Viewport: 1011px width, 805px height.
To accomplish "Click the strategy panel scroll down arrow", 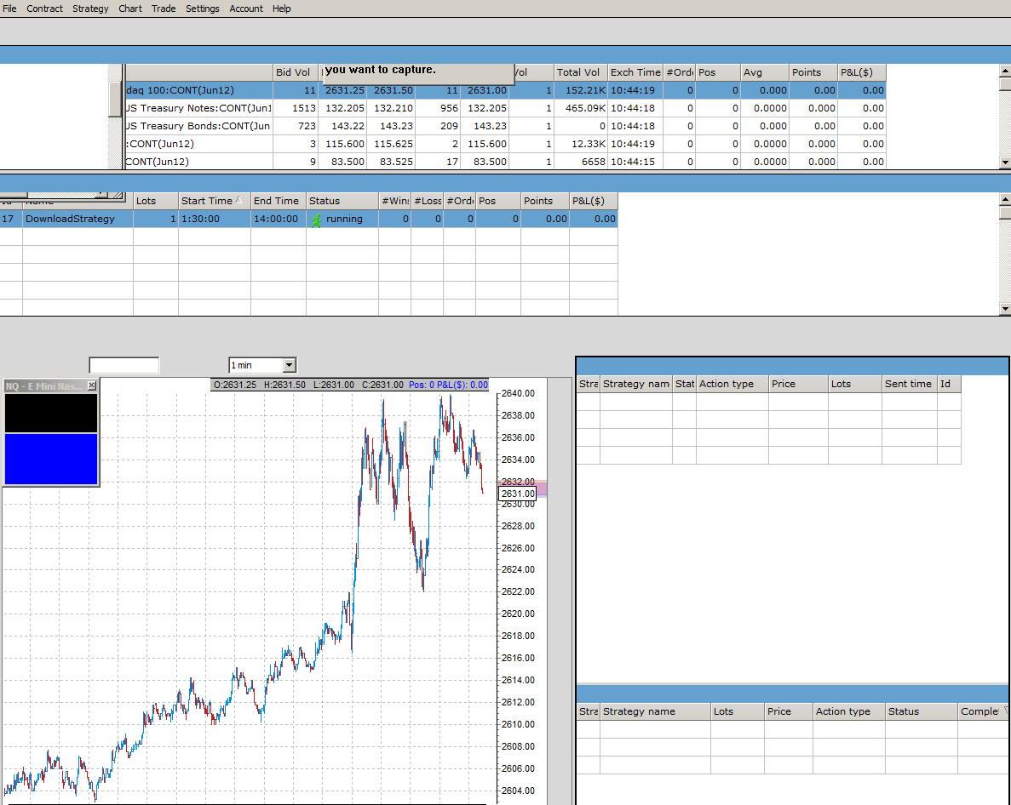I will point(1005,309).
